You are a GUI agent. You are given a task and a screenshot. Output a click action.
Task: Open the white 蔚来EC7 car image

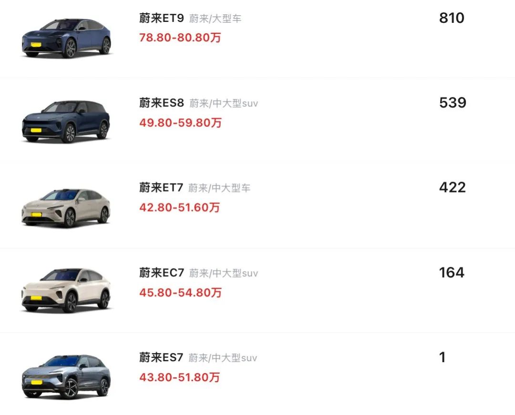point(67,290)
